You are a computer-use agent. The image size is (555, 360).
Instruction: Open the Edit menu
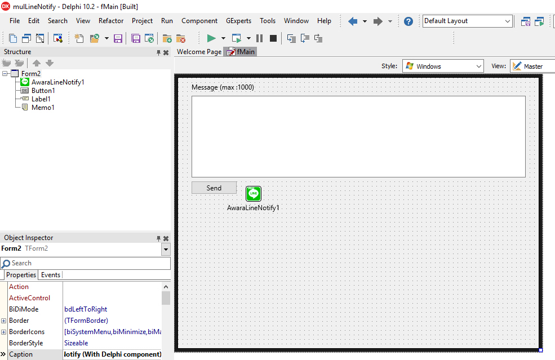(34, 21)
